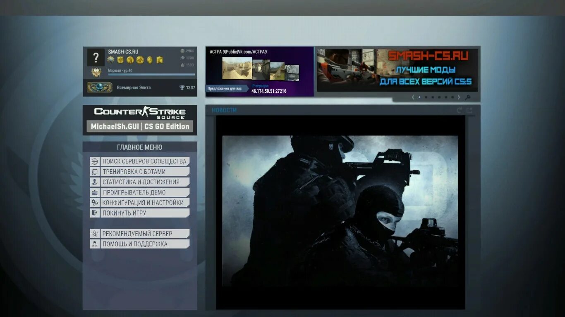Go to the previous banner with the left arrow
The height and width of the screenshot is (317, 565).
coord(413,97)
